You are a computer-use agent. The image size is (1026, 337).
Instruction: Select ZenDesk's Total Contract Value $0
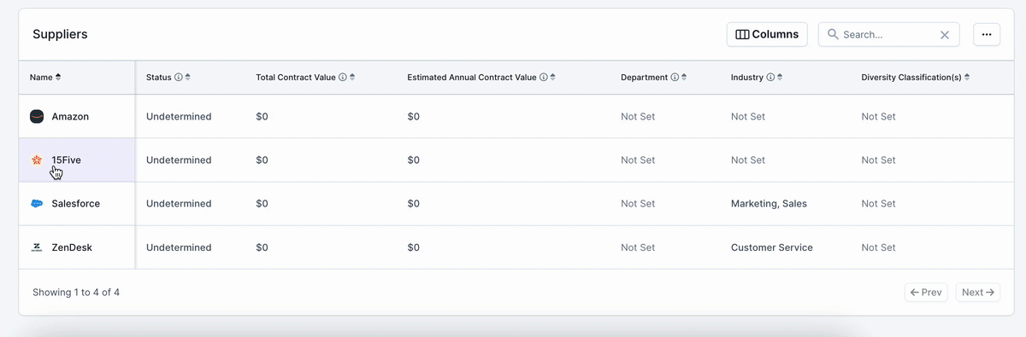pos(262,247)
